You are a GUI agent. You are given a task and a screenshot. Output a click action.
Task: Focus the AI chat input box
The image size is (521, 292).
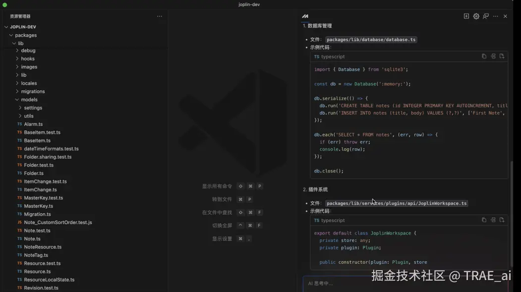(x=405, y=284)
